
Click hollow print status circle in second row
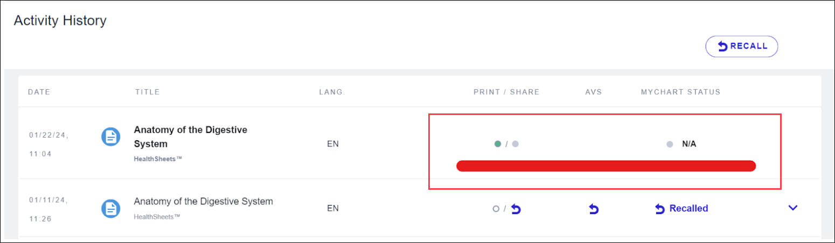tap(496, 209)
